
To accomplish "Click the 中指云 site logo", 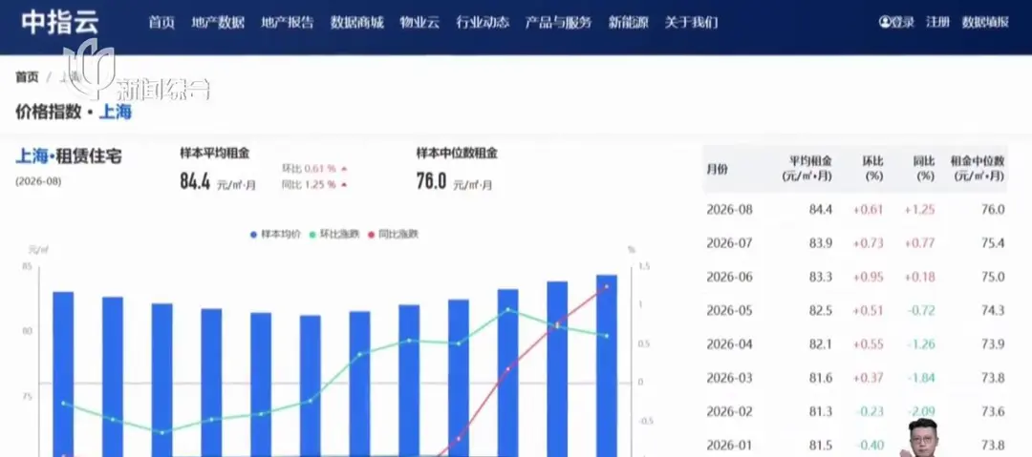I will point(60,23).
